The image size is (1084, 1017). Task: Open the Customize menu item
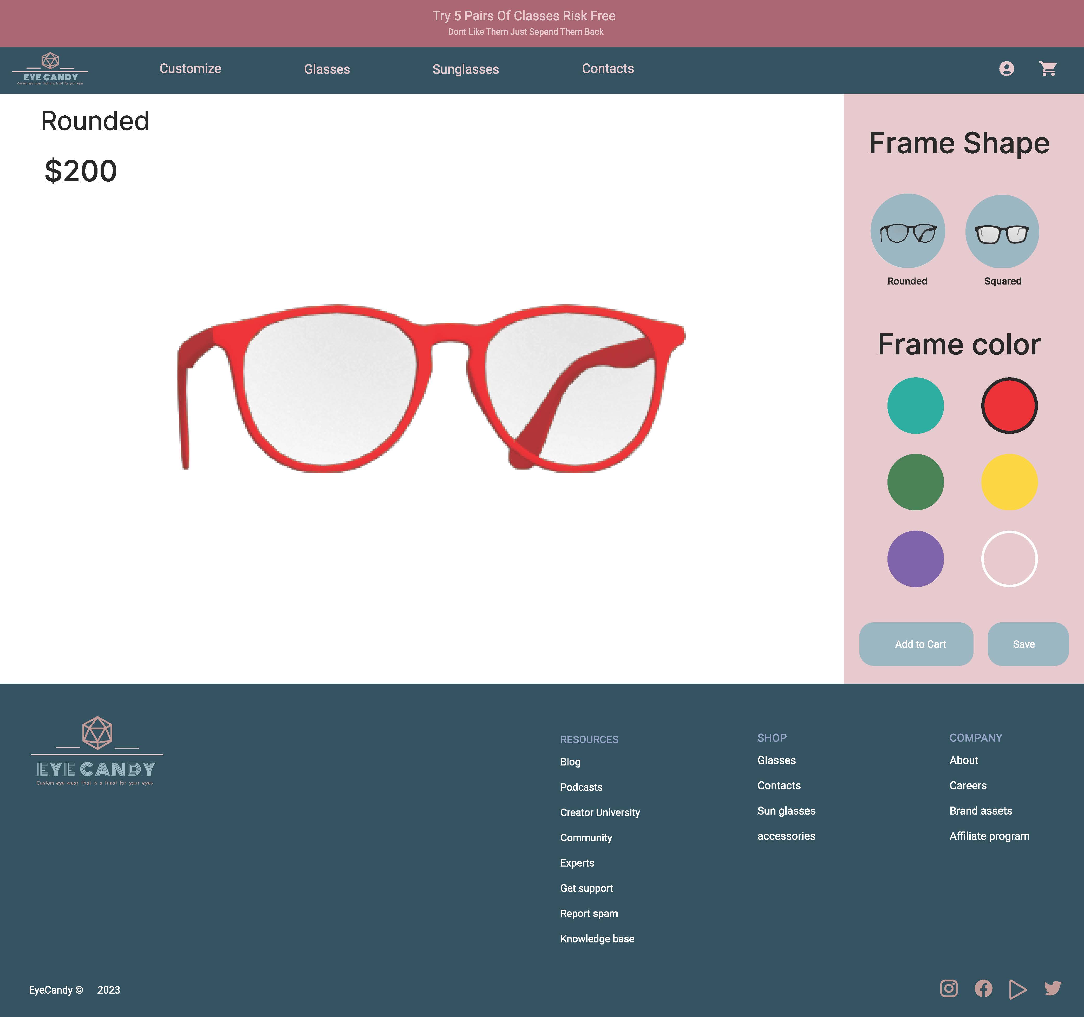[x=190, y=69]
